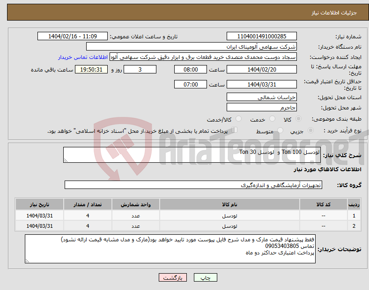Click the unit عدد in row 2

[136, 226]
